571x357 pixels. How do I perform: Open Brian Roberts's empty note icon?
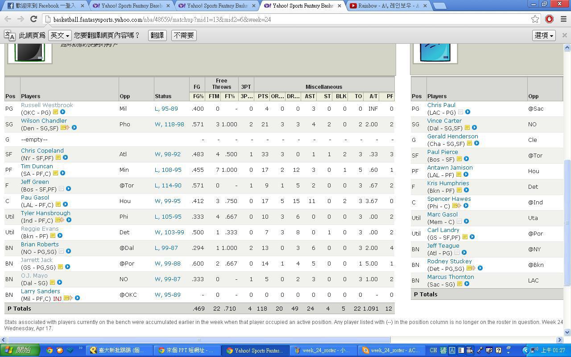click(x=61, y=251)
